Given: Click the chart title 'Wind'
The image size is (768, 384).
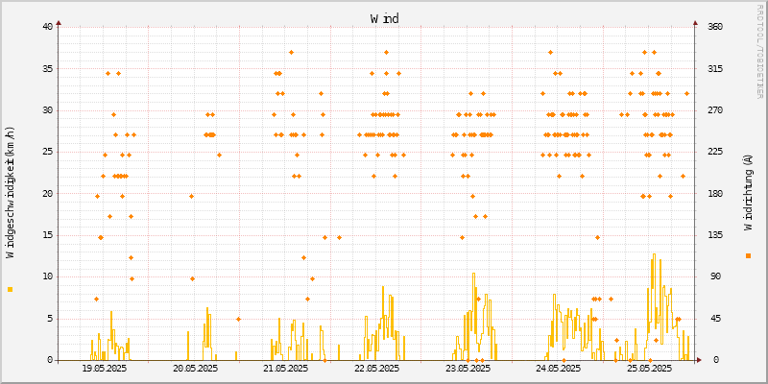Looking at the screenshot, I should pyautogui.click(x=384, y=18).
